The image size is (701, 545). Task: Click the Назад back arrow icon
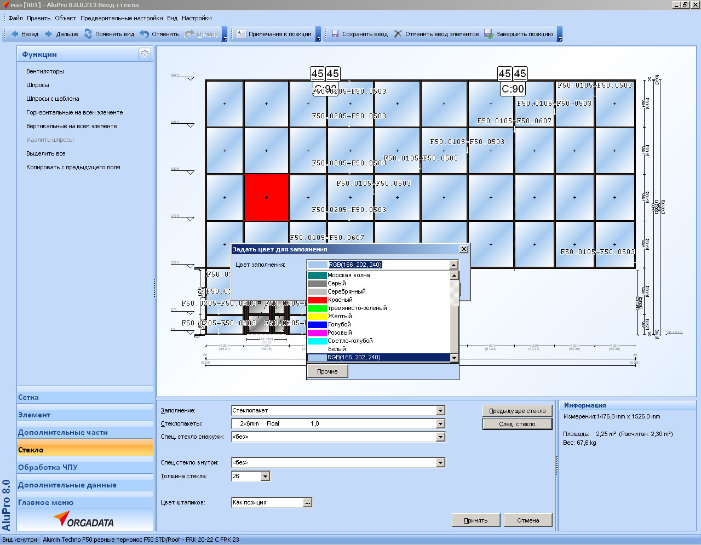pyautogui.click(x=15, y=34)
